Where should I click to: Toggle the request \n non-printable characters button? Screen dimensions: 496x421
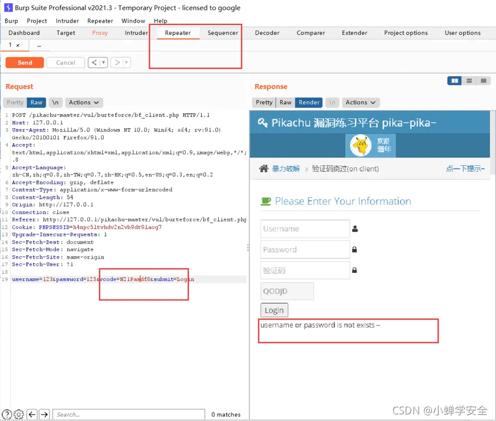(55, 102)
